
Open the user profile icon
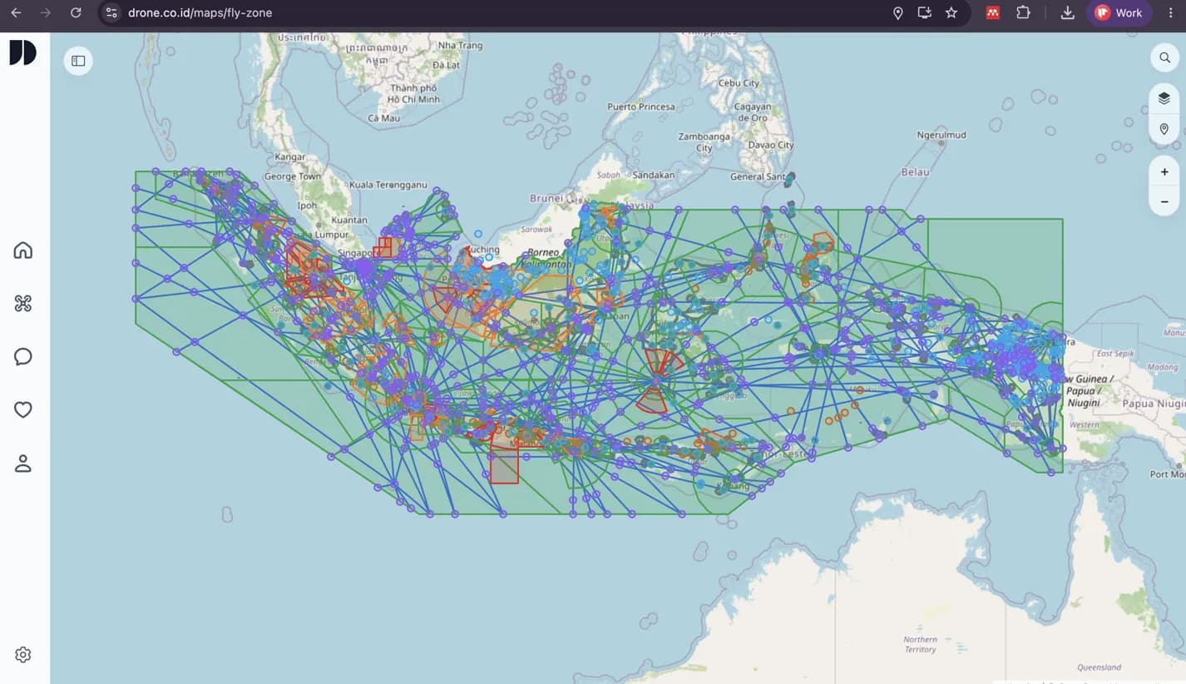click(23, 463)
